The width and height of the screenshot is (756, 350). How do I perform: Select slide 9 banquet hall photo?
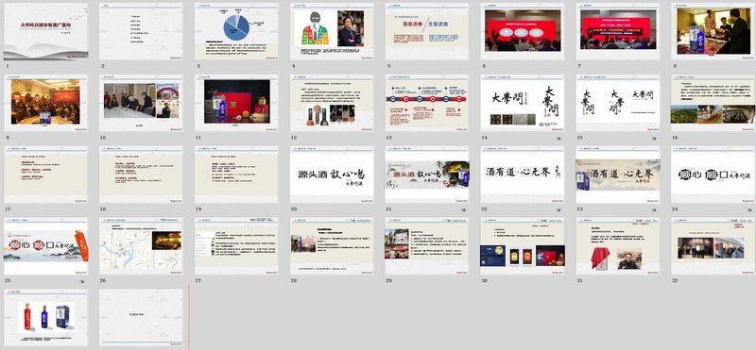click(45, 103)
